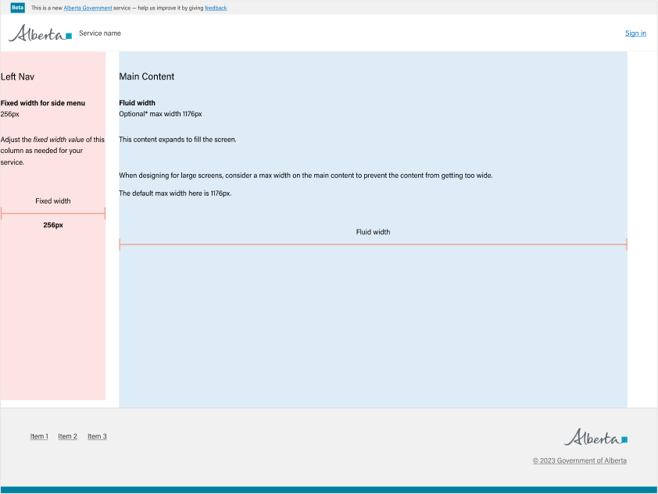The image size is (658, 494).
Task: Click 'This content expands to fill the screen' text
Action: [x=177, y=140]
